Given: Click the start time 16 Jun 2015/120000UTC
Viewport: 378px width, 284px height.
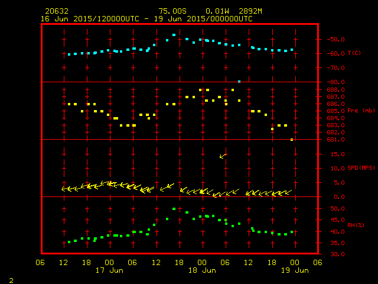Looking at the screenshot, I should coord(90,19).
